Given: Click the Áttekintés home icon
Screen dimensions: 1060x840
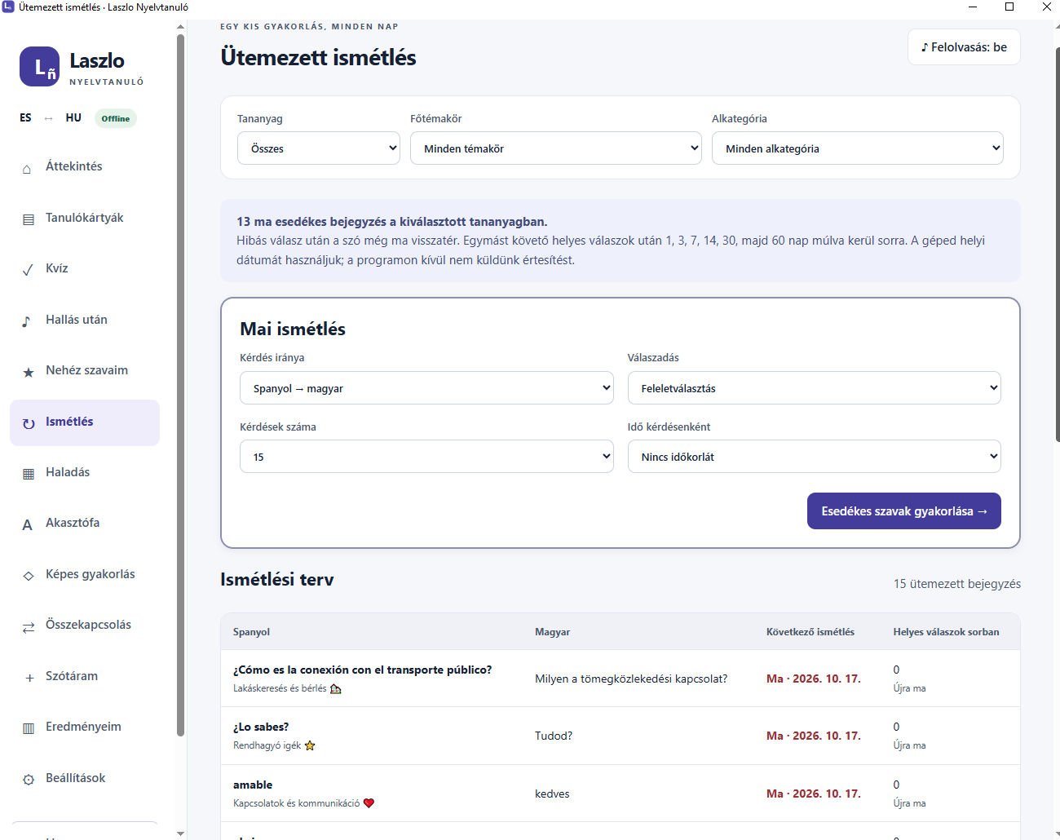Looking at the screenshot, I should (28, 169).
